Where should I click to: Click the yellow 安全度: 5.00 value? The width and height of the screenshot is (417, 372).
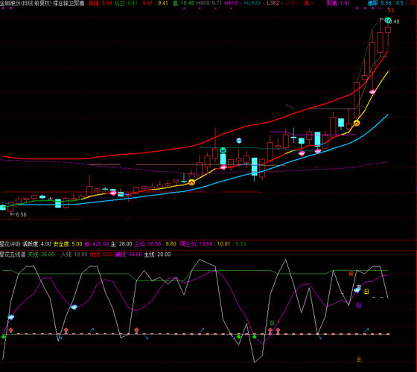coord(68,244)
